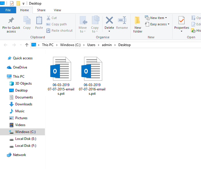This screenshot has height=169, width=201.
Task: Go up one folder with the Up arrow
Action: click(27, 45)
